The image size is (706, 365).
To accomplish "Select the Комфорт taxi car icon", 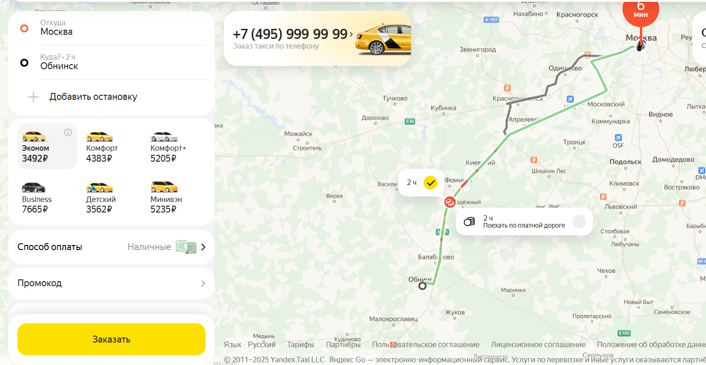I will click(x=100, y=136).
